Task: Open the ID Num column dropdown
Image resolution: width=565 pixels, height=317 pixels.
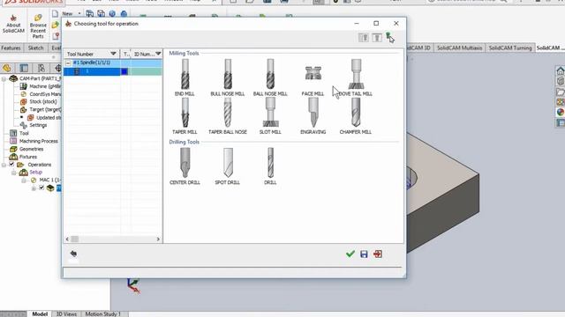Action: point(158,54)
